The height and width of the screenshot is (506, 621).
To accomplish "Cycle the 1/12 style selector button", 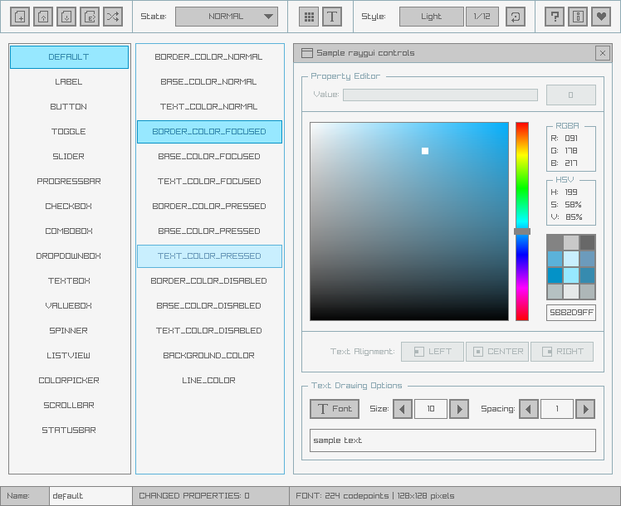I will 482,17.
